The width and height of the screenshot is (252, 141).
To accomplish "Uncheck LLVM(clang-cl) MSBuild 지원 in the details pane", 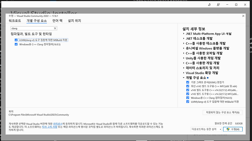I will pos(188,102).
